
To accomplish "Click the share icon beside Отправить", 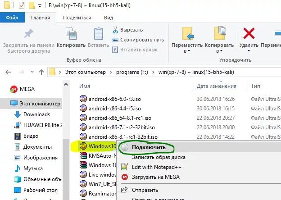I will point(124,190).
